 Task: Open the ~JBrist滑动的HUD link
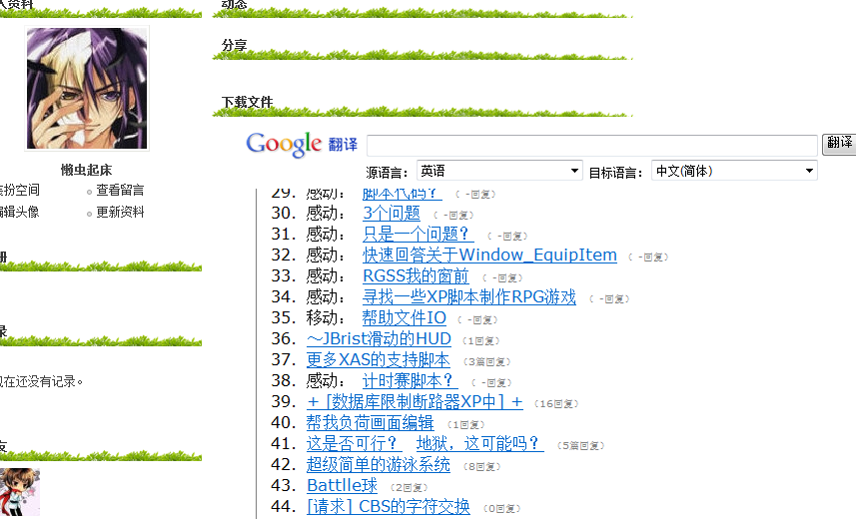[379, 339]
